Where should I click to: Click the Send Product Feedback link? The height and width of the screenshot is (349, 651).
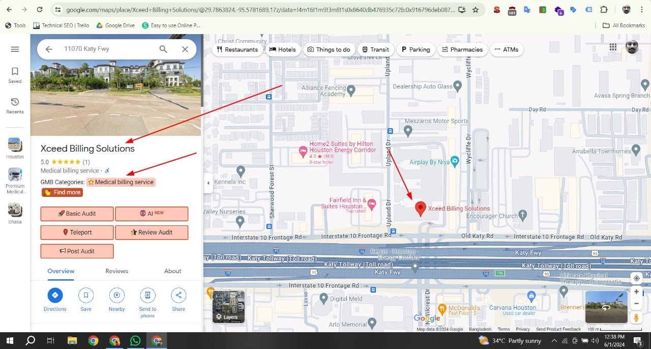(x=558, y=329)
